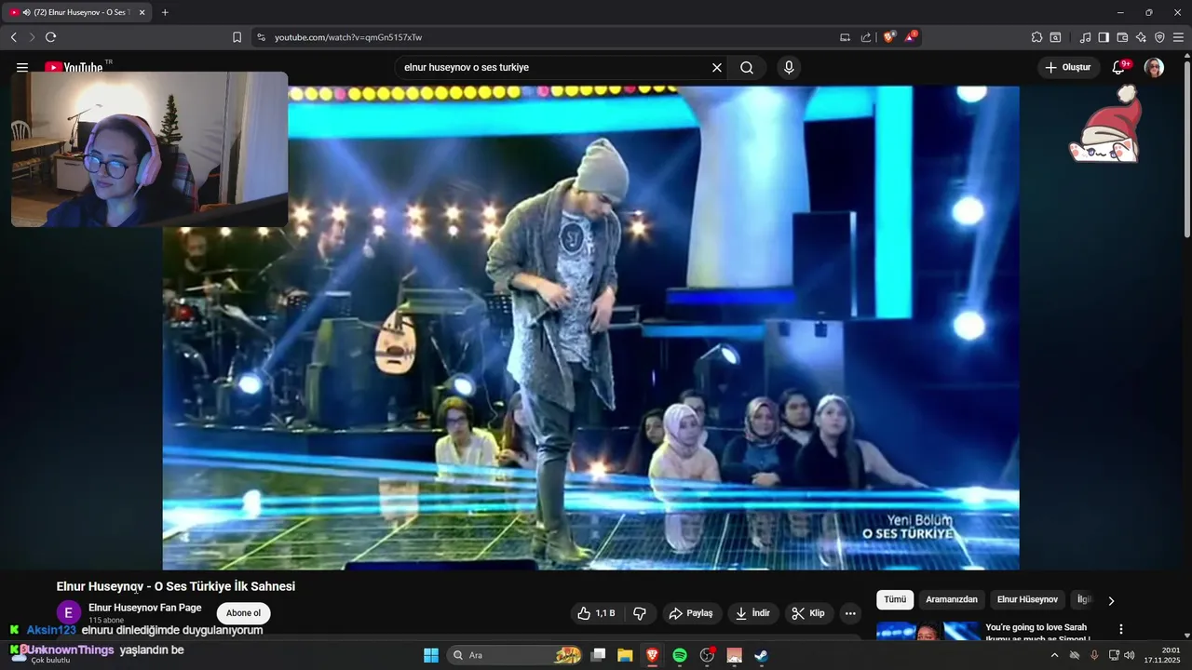Open Brave Rewards triangle icon
Viewport: 1192px width, 670px height.
click(911, 37)
